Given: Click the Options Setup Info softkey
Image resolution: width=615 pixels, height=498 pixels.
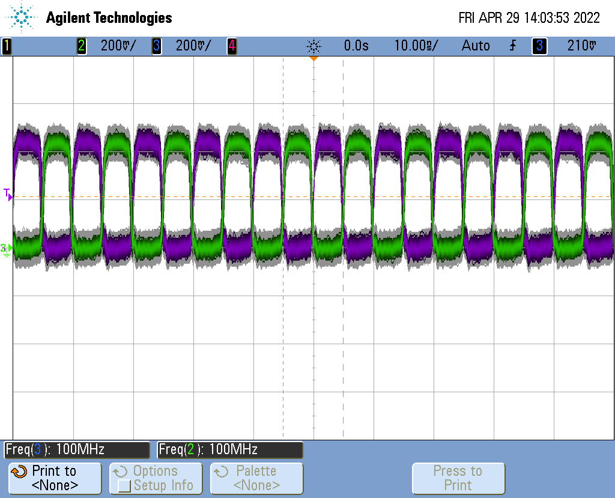Looking at the screenshot, I should coord(155,478).
